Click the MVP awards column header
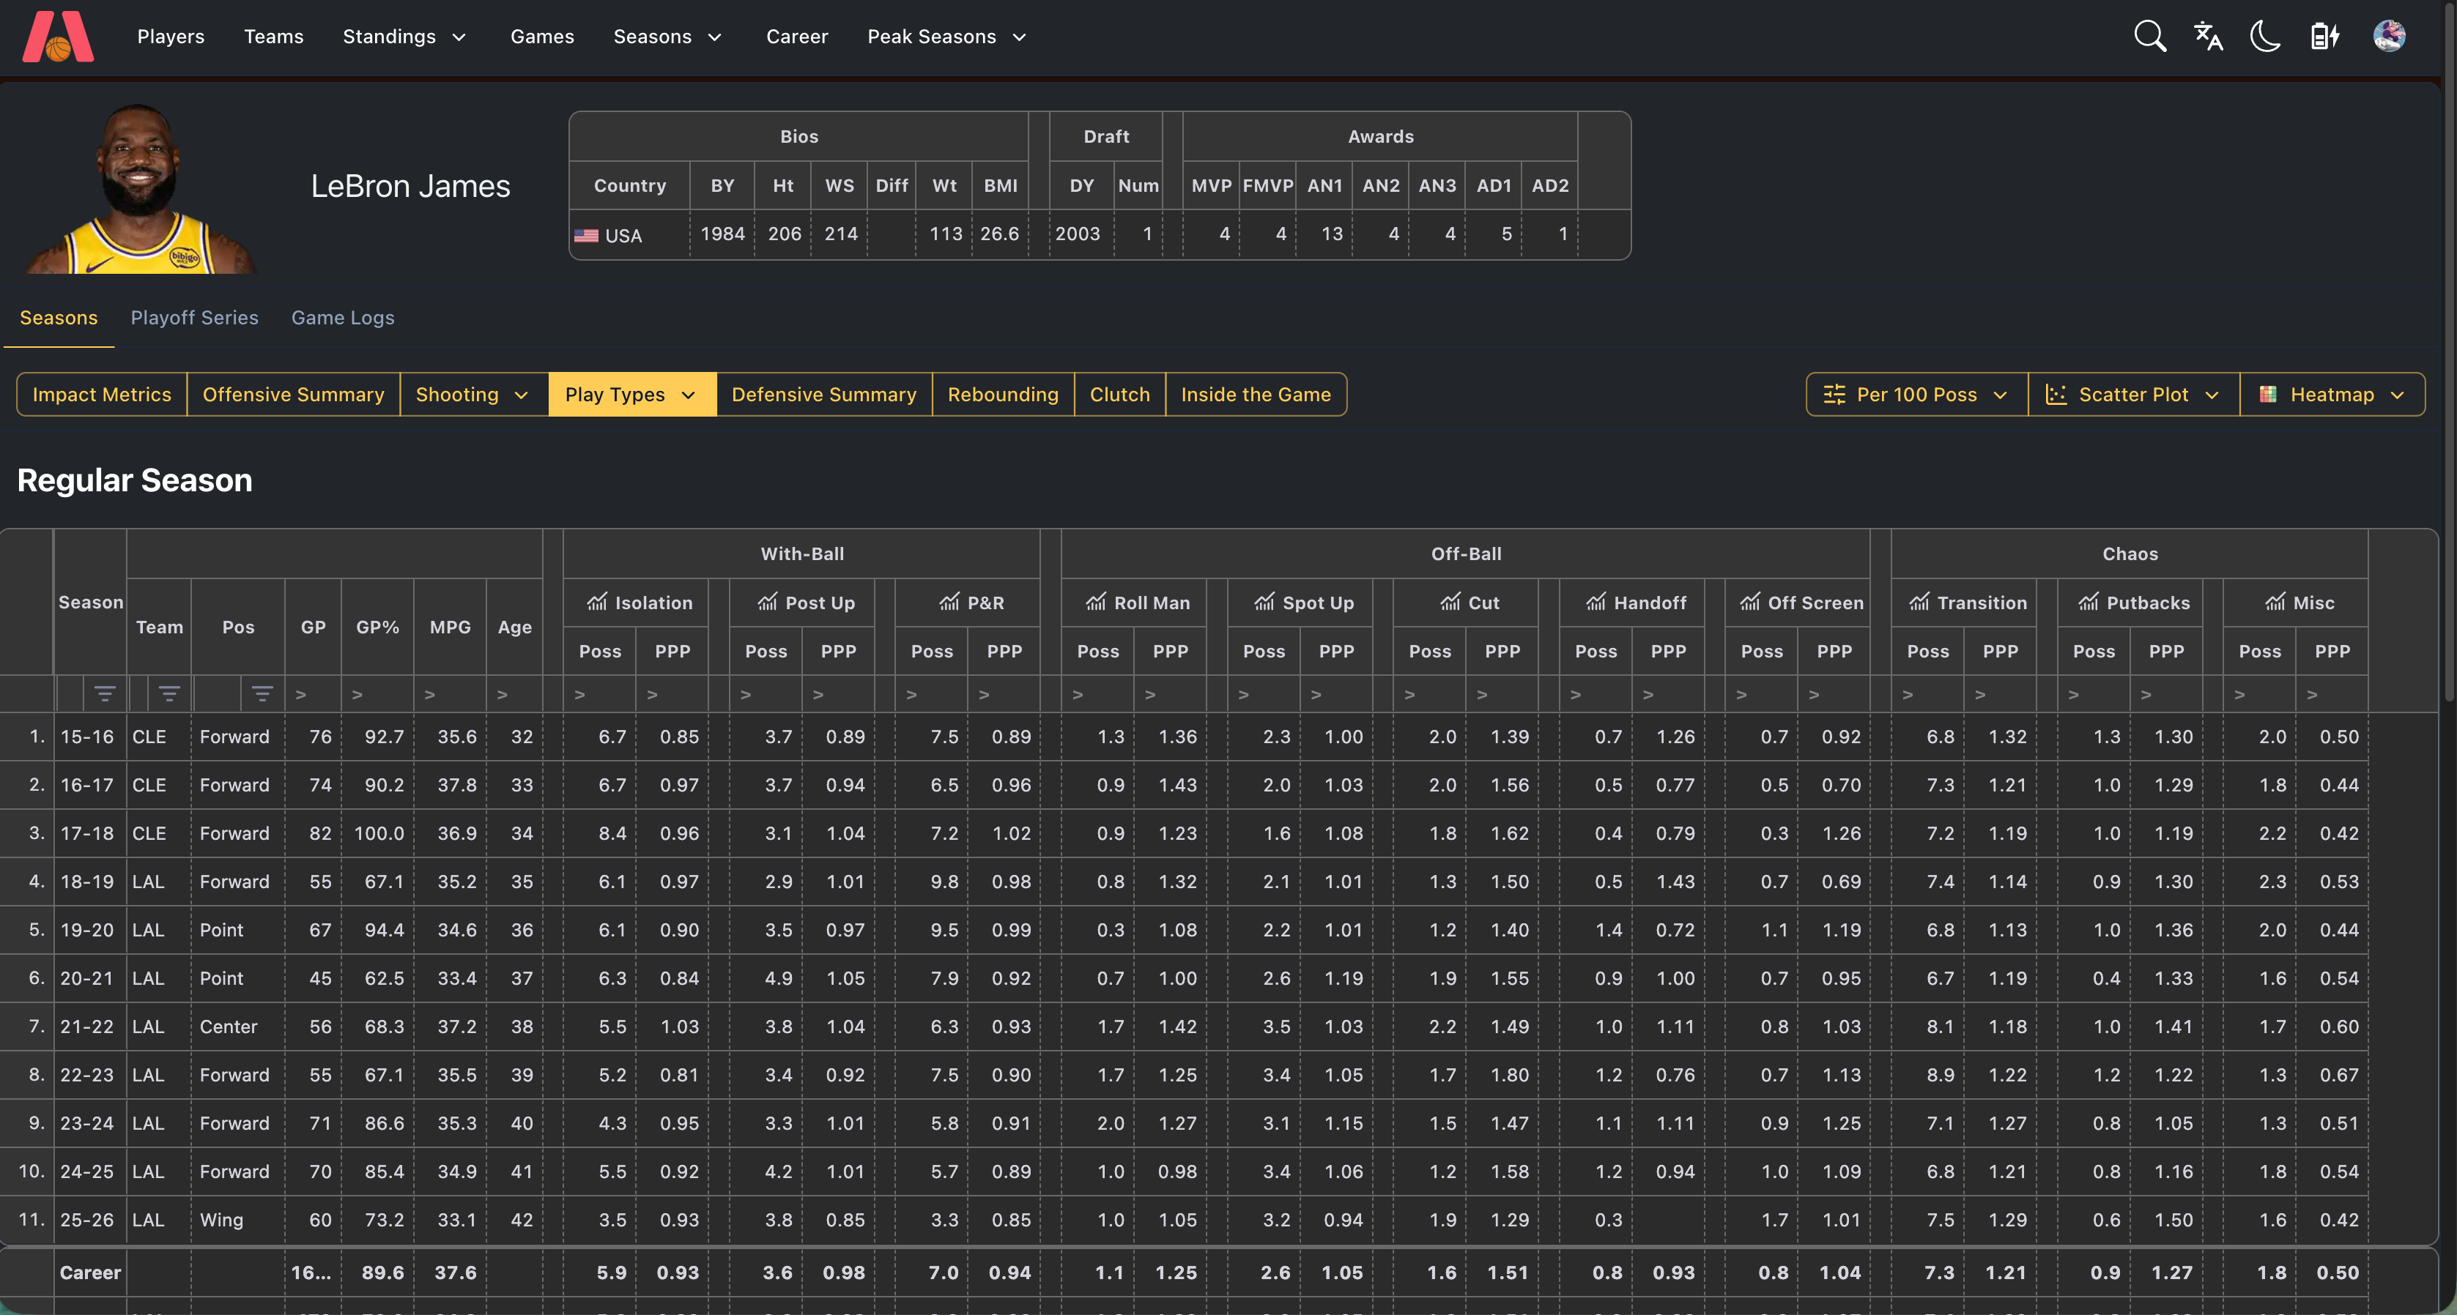The width and height of the screenshot is (2457, 1315). pyautogui.click(x=1212, y=185)
